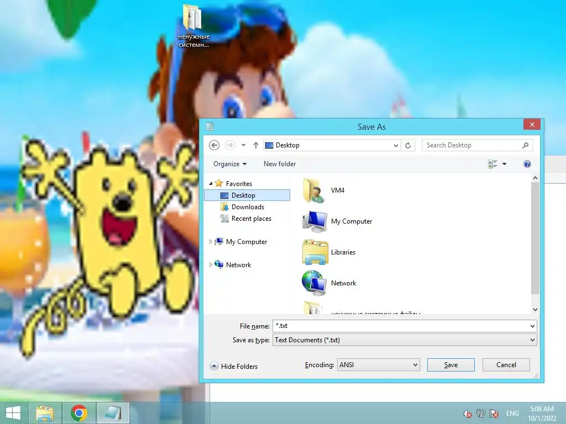Screen dimensions: 566x424
Task: Open recent locations dropdown arrow
Action: 244,145
